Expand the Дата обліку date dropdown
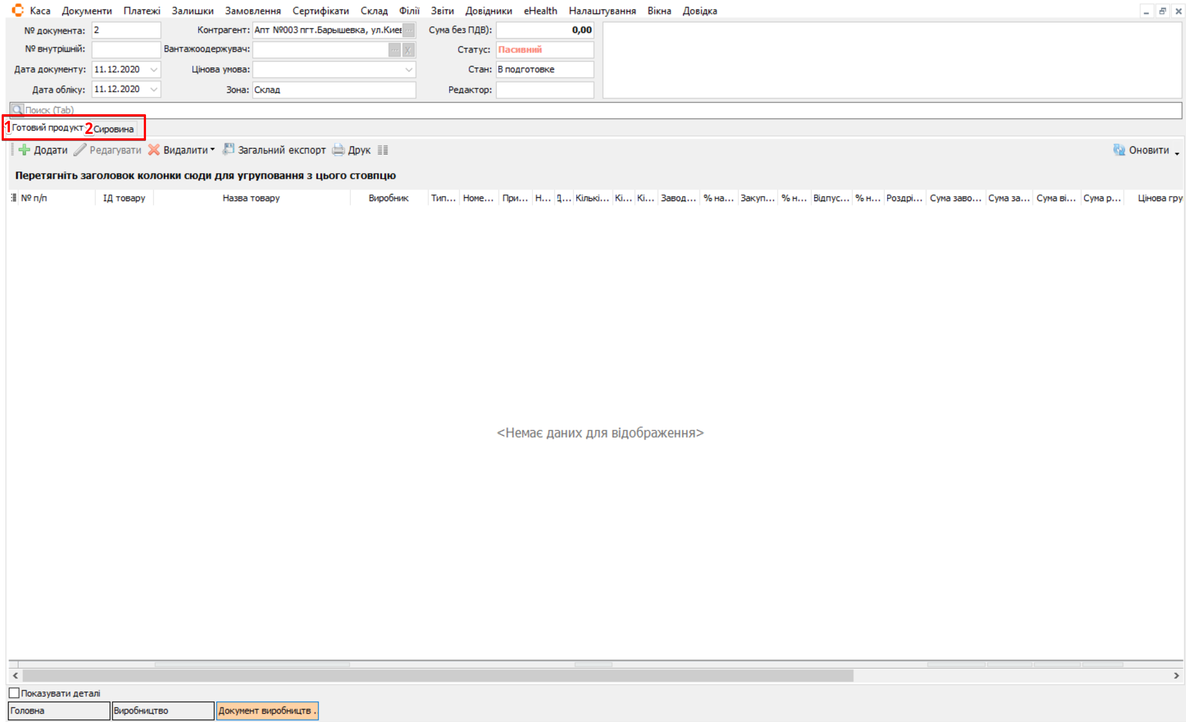 tap(154, 89)
